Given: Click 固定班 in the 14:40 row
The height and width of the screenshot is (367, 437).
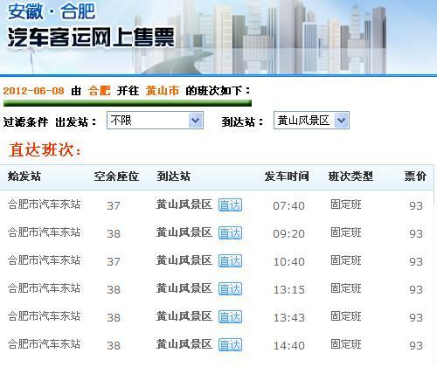Looking at the screenshot, I should coord(346,344).
